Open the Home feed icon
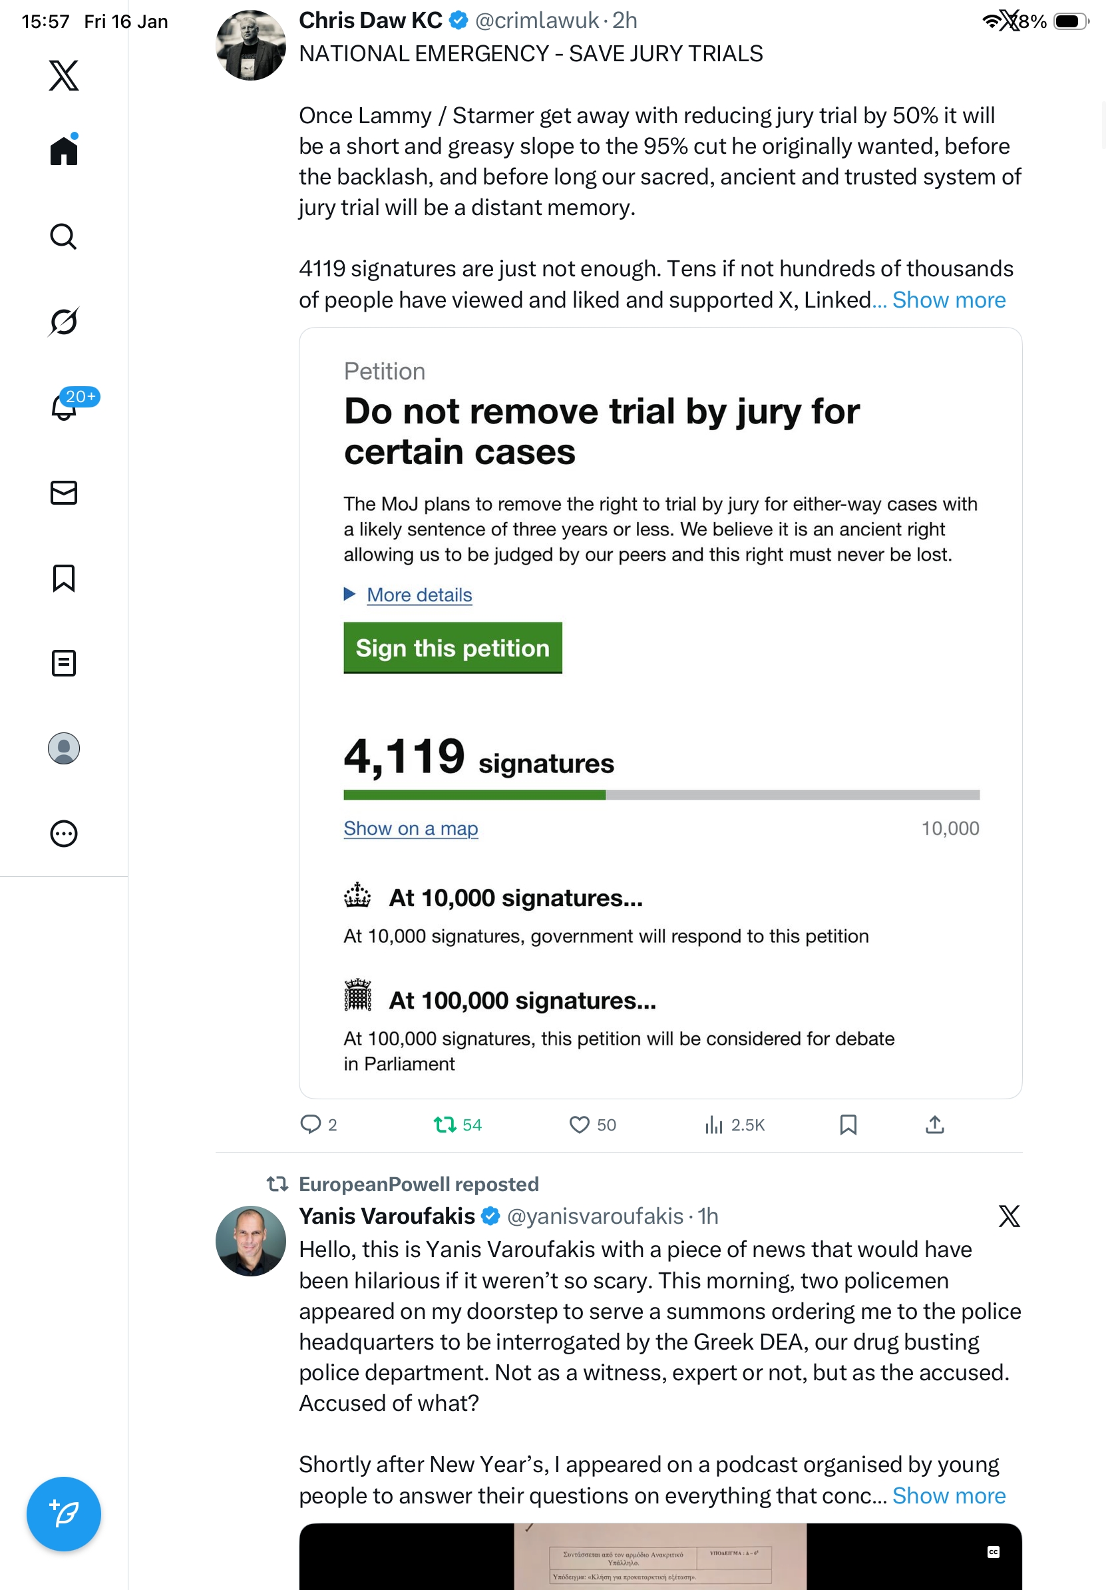The image size is (1110, 1590). click(x=64, y=151)
